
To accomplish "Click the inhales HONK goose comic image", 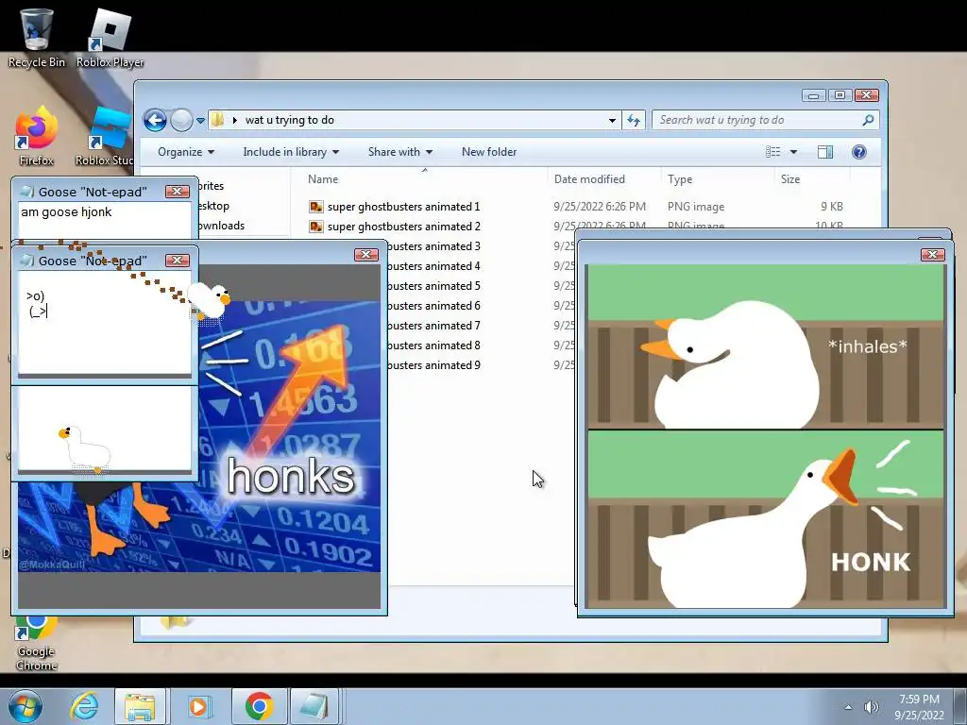I will 765,436.
